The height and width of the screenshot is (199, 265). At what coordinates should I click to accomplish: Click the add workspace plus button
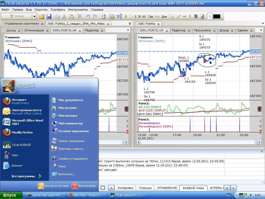click(x=227, y=188)
